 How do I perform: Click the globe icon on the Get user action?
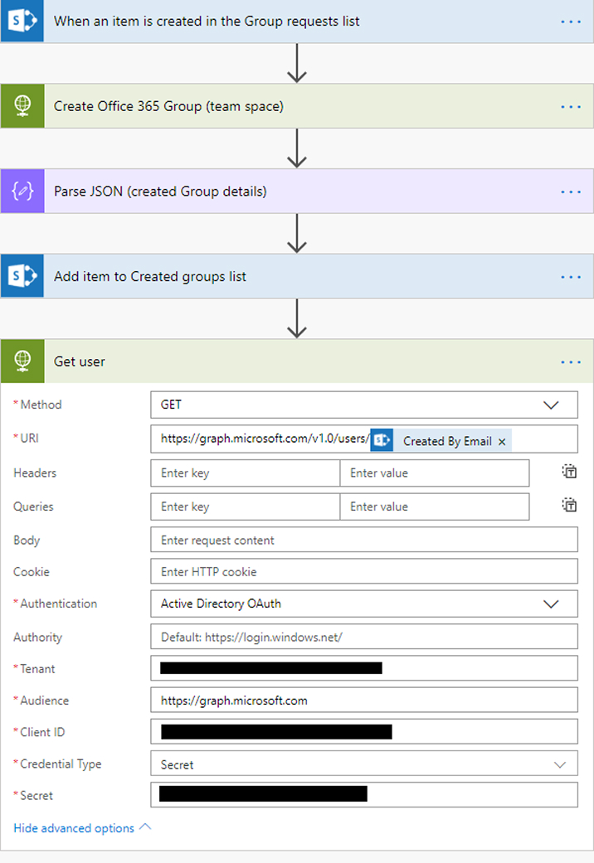coord(22,361)
